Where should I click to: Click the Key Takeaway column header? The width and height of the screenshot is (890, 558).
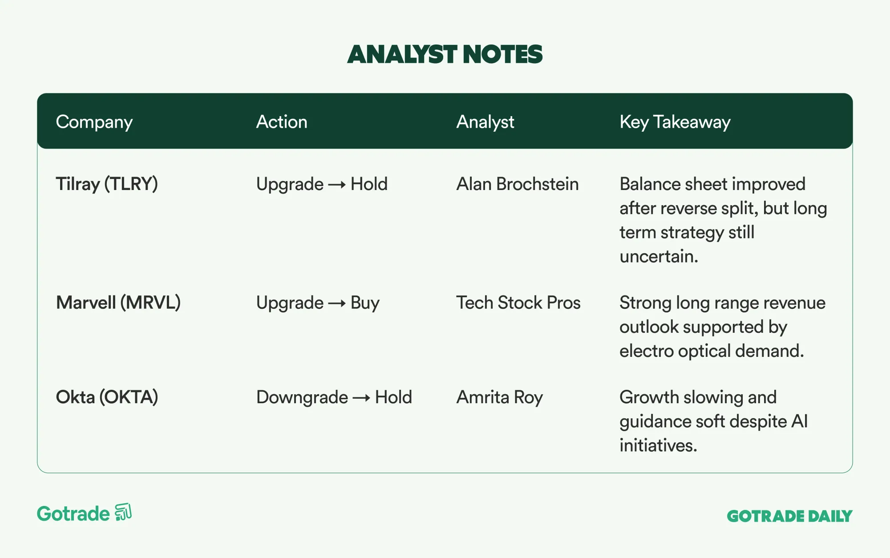coord(675,122)
